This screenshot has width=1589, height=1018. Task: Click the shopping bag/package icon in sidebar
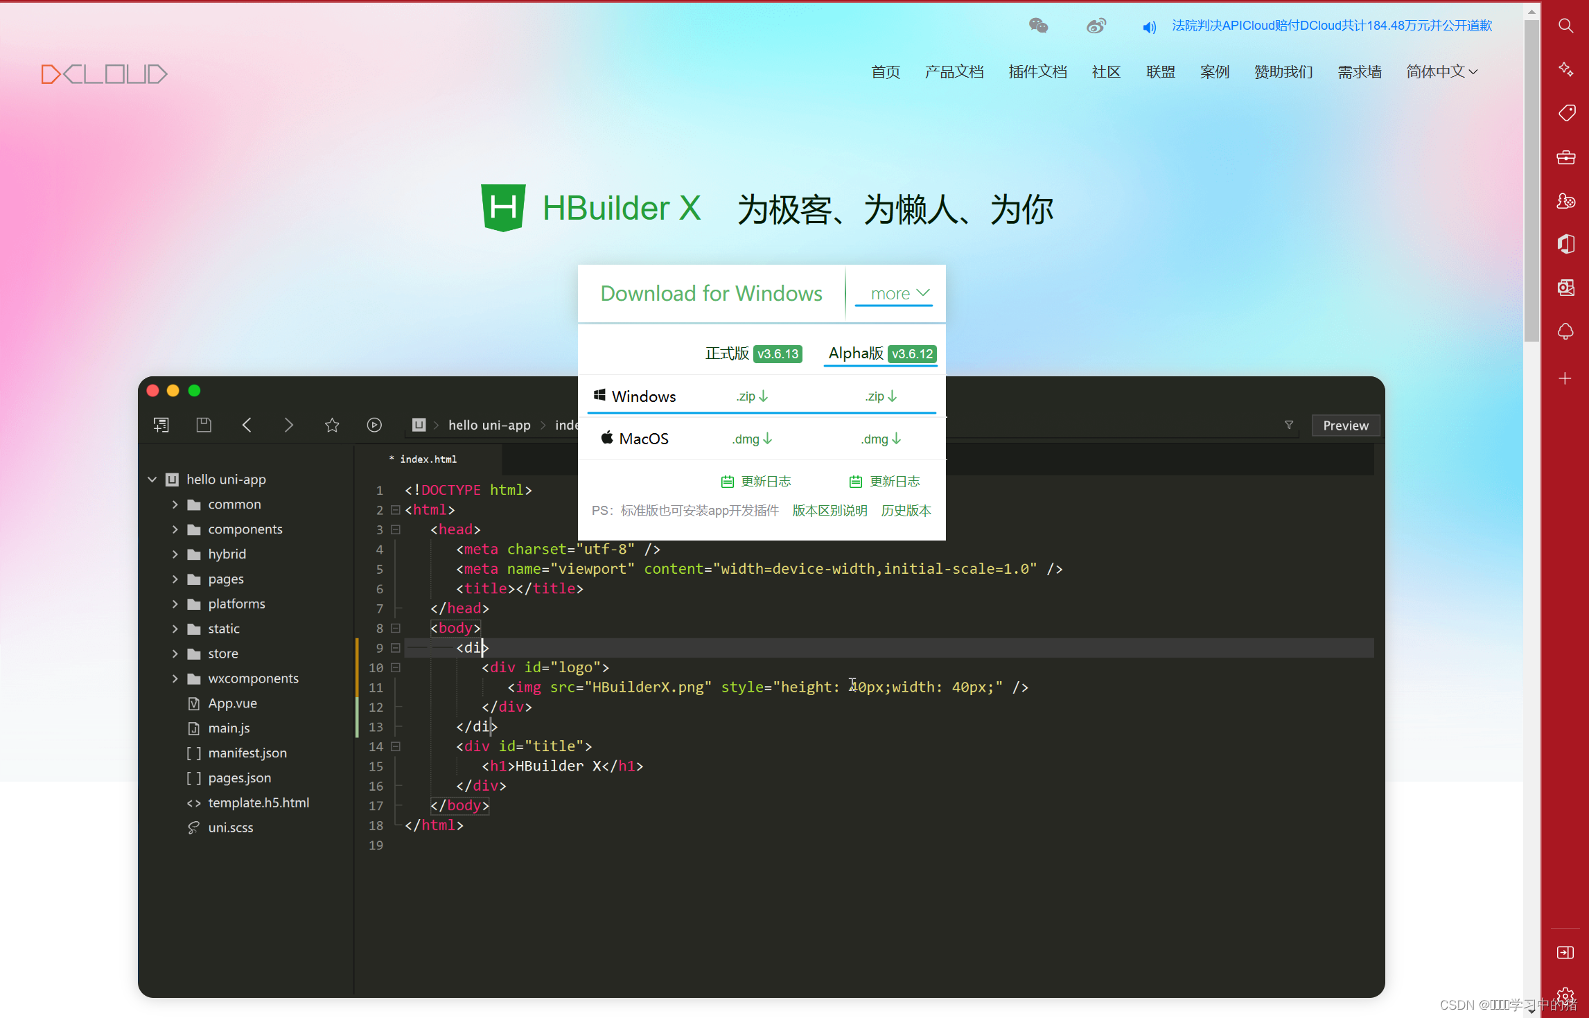1566,157
